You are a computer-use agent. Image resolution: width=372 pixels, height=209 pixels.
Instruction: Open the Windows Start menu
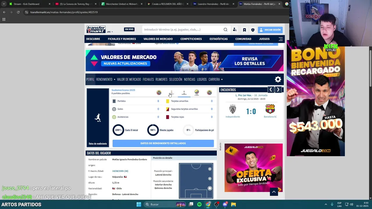(x=139, y=204)
